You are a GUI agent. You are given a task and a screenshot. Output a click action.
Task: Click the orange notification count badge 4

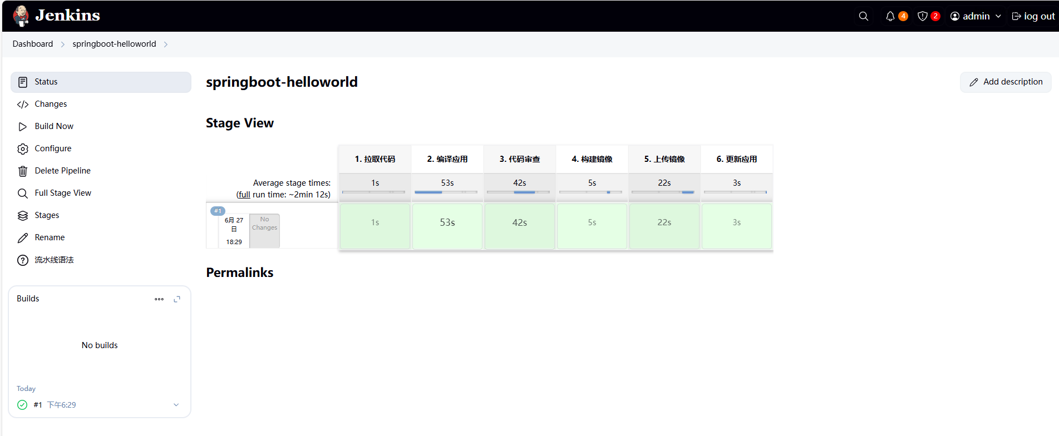903,16
